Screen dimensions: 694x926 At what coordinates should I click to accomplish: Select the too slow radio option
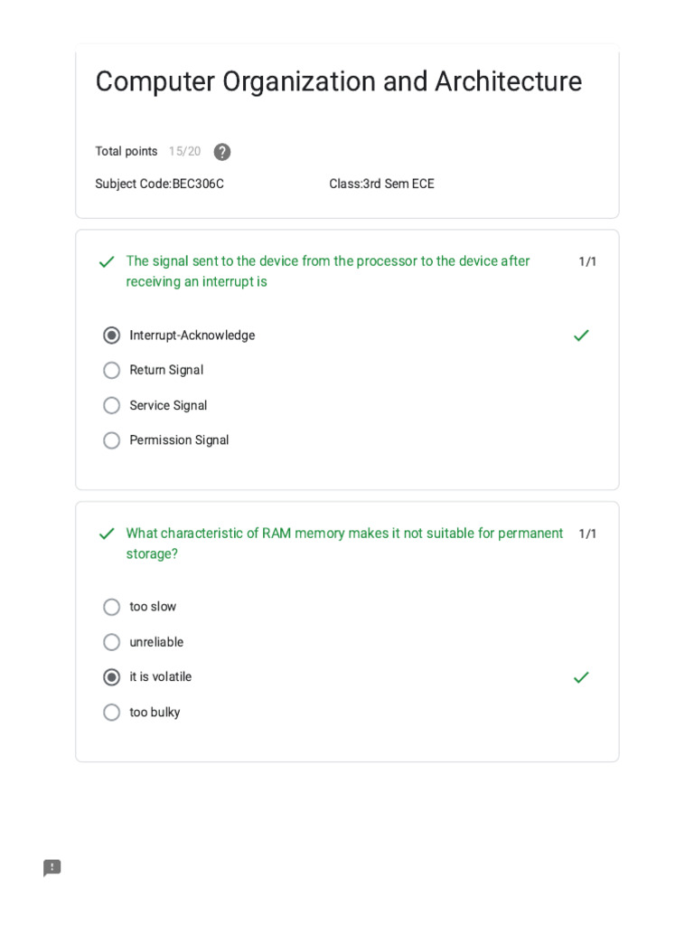(x=112, y=607)
